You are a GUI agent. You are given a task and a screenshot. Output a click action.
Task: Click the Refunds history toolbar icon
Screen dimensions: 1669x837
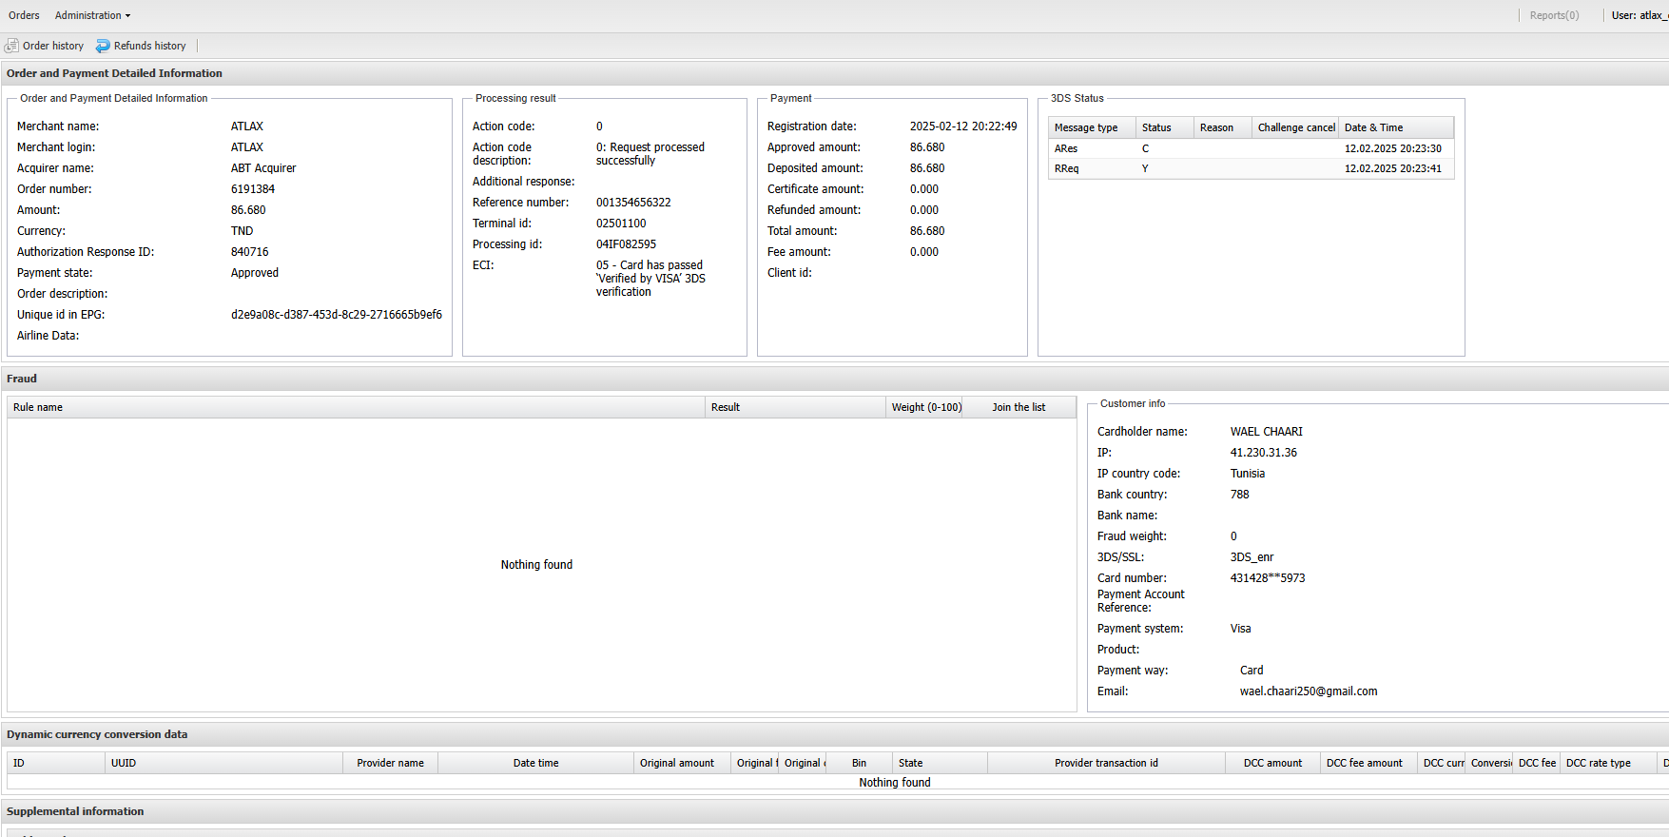tap(103, 46)
